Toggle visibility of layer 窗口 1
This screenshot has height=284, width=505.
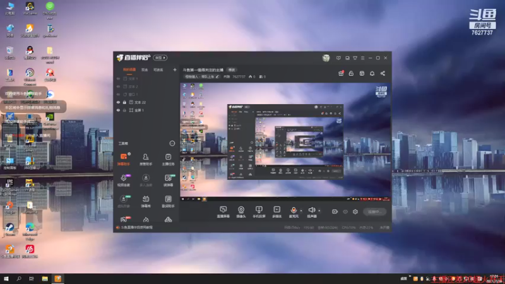[118, 94]
